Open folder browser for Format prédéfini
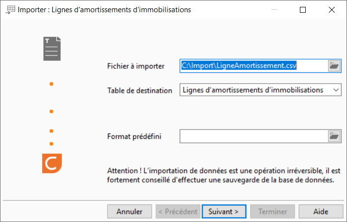Screen dimensions: 347x222 tap(334, 136)
